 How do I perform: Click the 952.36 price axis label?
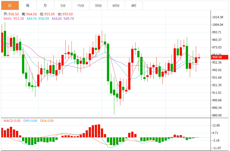click(x=217, y=62)
